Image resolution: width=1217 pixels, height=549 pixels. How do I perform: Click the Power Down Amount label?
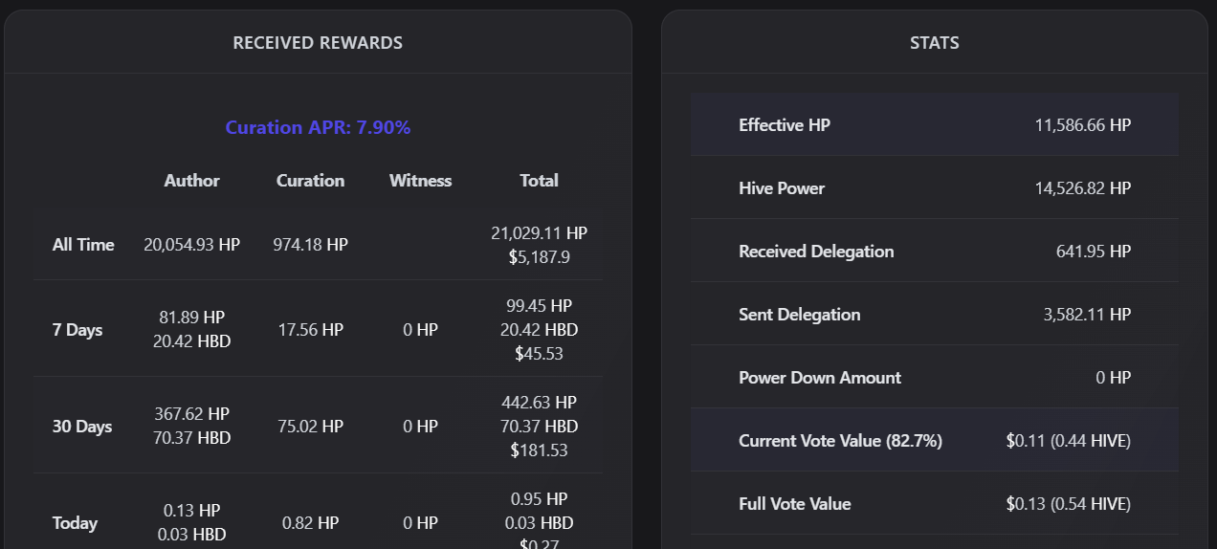pyautogui.click(x=820, y=378)
